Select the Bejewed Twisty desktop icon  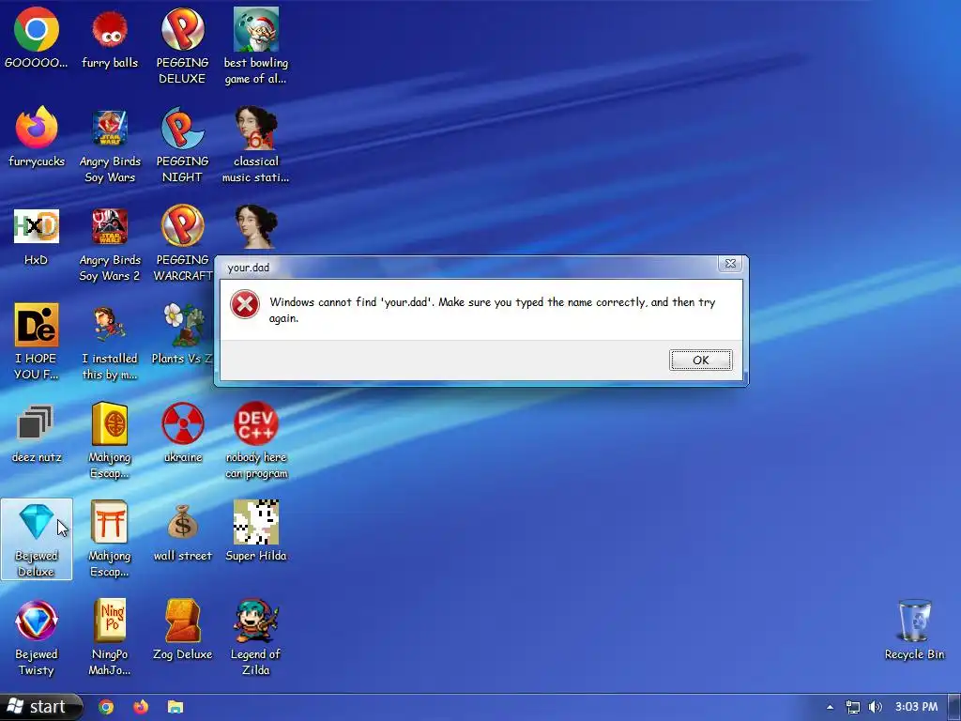[37, 638]
